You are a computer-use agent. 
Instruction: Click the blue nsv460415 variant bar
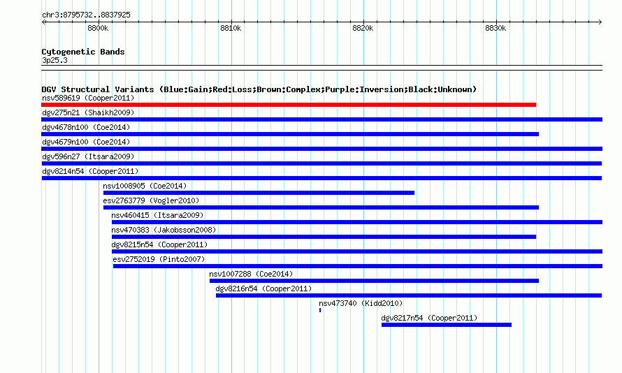pos(357,222)
